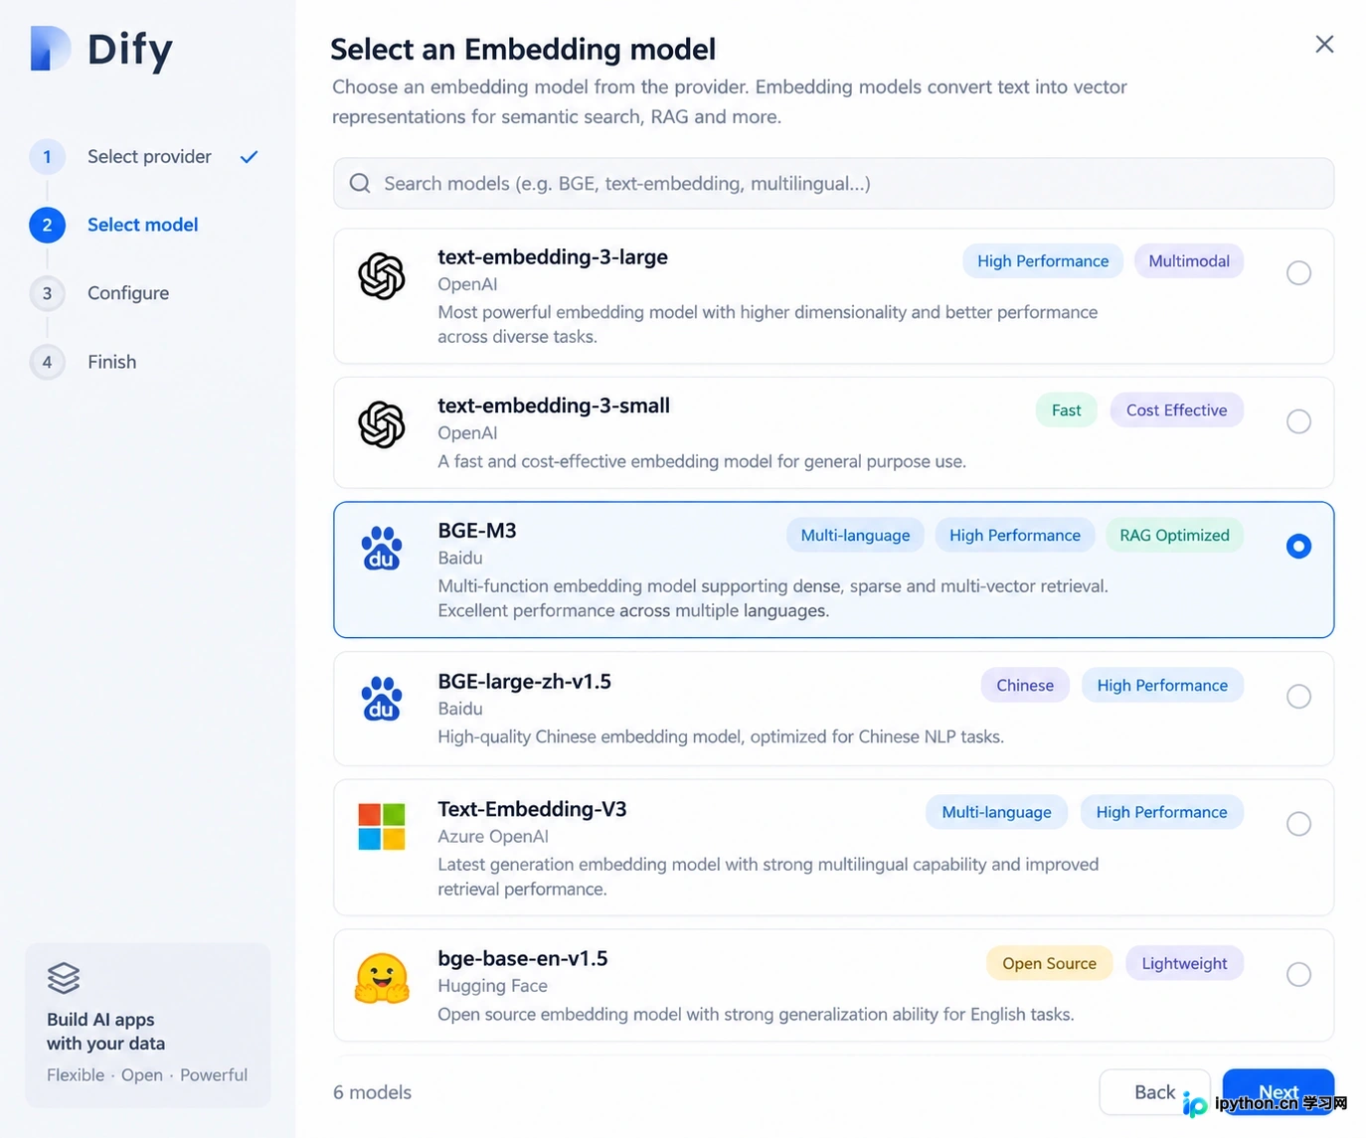
Task: Click the Cost Effective tag on text-embedding-3-small
Action: 1176,410
